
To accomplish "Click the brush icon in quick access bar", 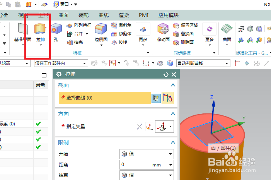I will [x=44, y=4].
